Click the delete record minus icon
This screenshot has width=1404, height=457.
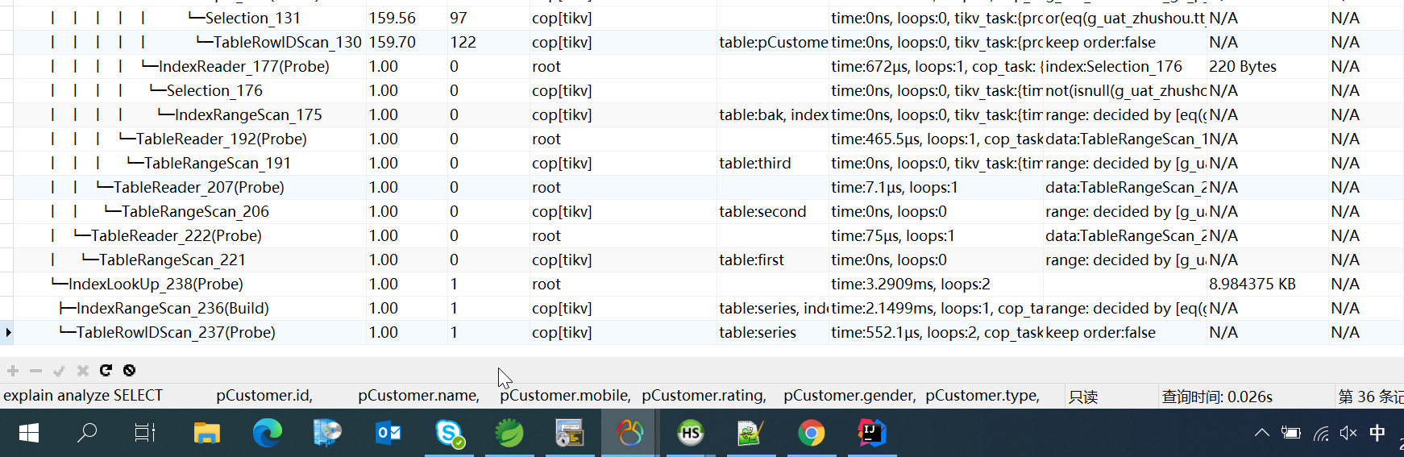tap(35, 371)
